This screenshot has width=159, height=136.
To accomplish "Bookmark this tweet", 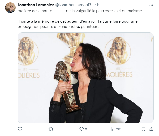I will point(143,129).
